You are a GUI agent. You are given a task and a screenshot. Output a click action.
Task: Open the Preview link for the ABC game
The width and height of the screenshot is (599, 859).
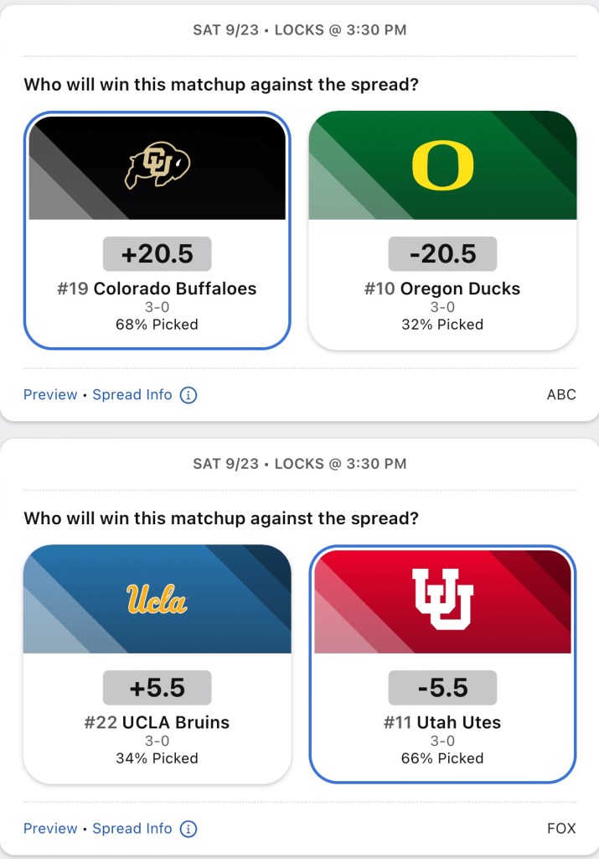click(x=50, y=395)
